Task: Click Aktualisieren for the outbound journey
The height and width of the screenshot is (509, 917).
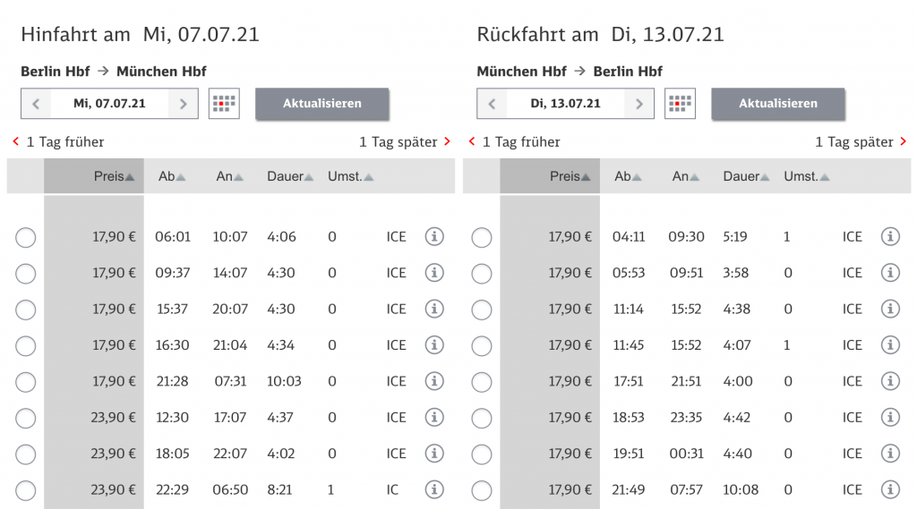Action: click(322, 104)
